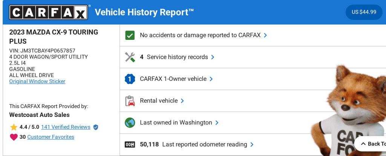Open the 141 Verified Reviews link

[x=66, y=127]
